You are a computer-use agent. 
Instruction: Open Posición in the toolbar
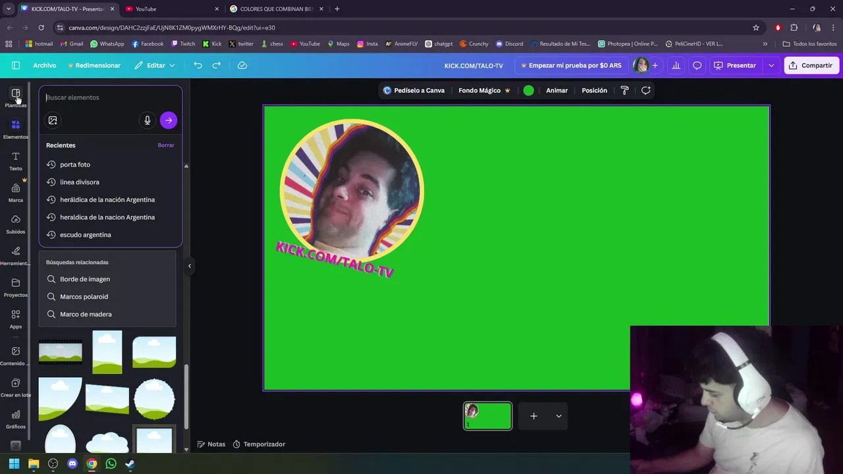tap(594, 90)
